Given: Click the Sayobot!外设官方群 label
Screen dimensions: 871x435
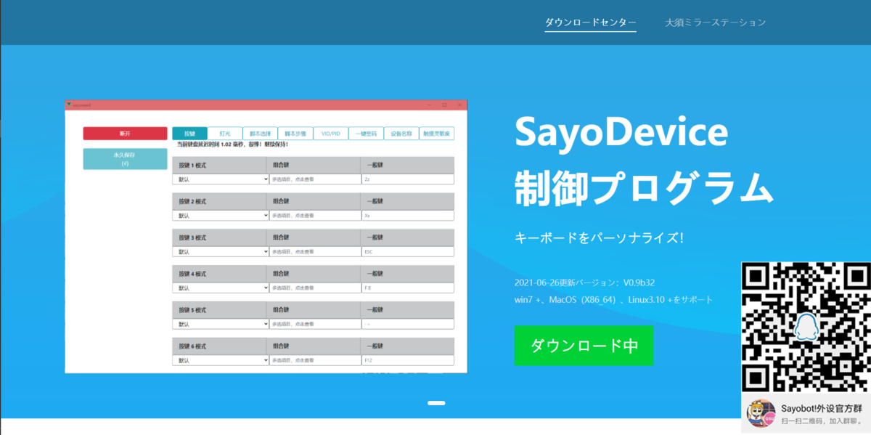Looking at the screenshot, I should (821, 407).
